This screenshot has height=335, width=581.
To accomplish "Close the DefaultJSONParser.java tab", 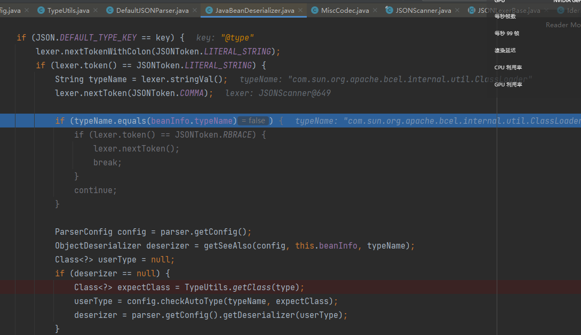I will [195, 10].
